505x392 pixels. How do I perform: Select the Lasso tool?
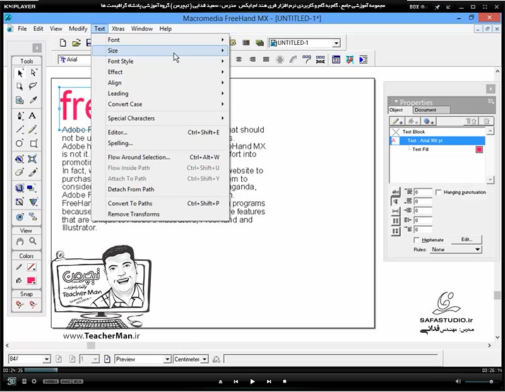pyautogui.click(x=33, y=86)
